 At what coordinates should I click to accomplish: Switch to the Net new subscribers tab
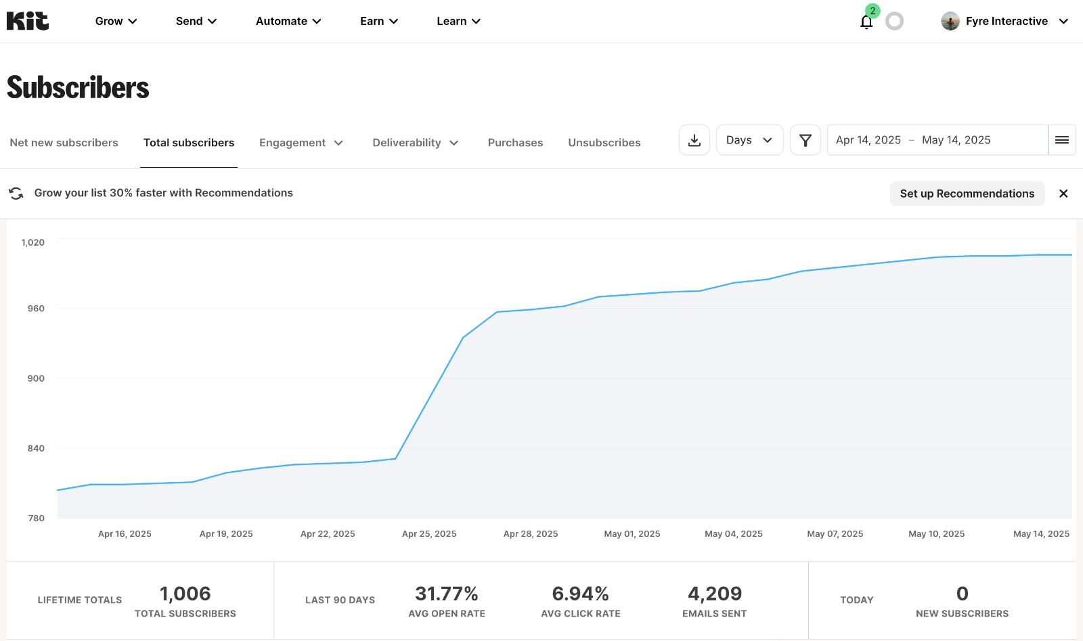(64, 142)
